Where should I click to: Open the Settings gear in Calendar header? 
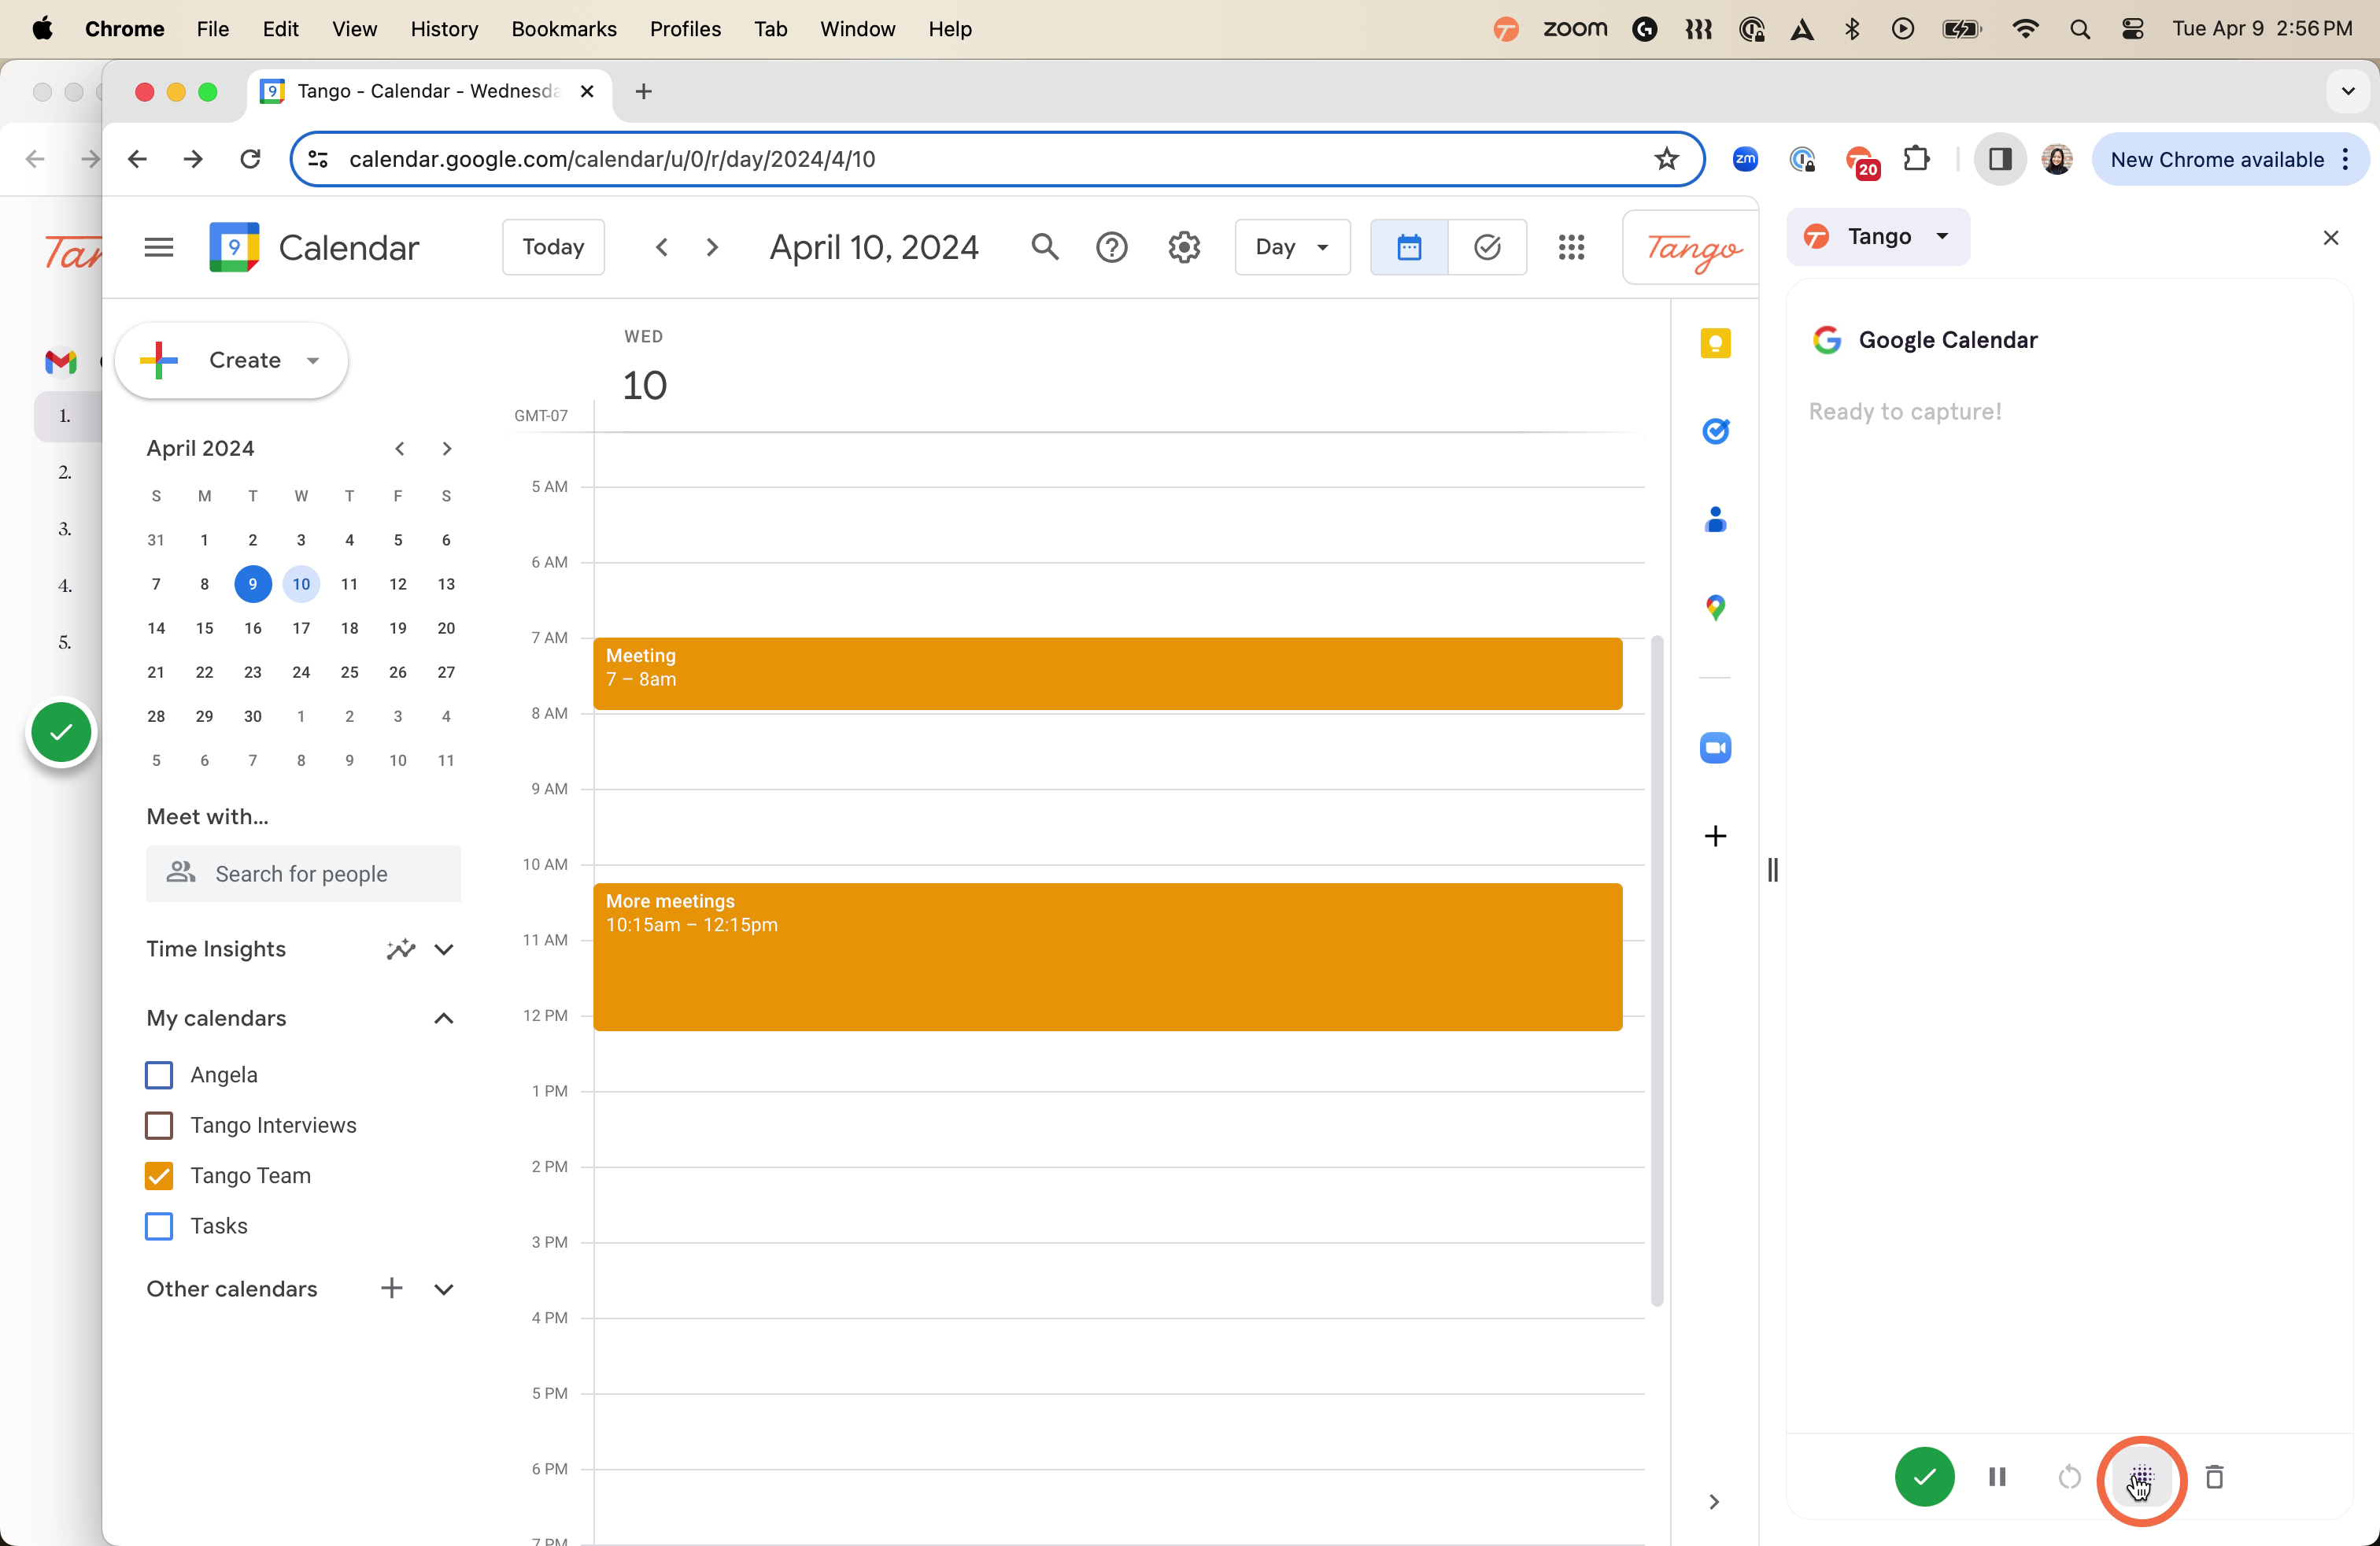[1184, 247]
